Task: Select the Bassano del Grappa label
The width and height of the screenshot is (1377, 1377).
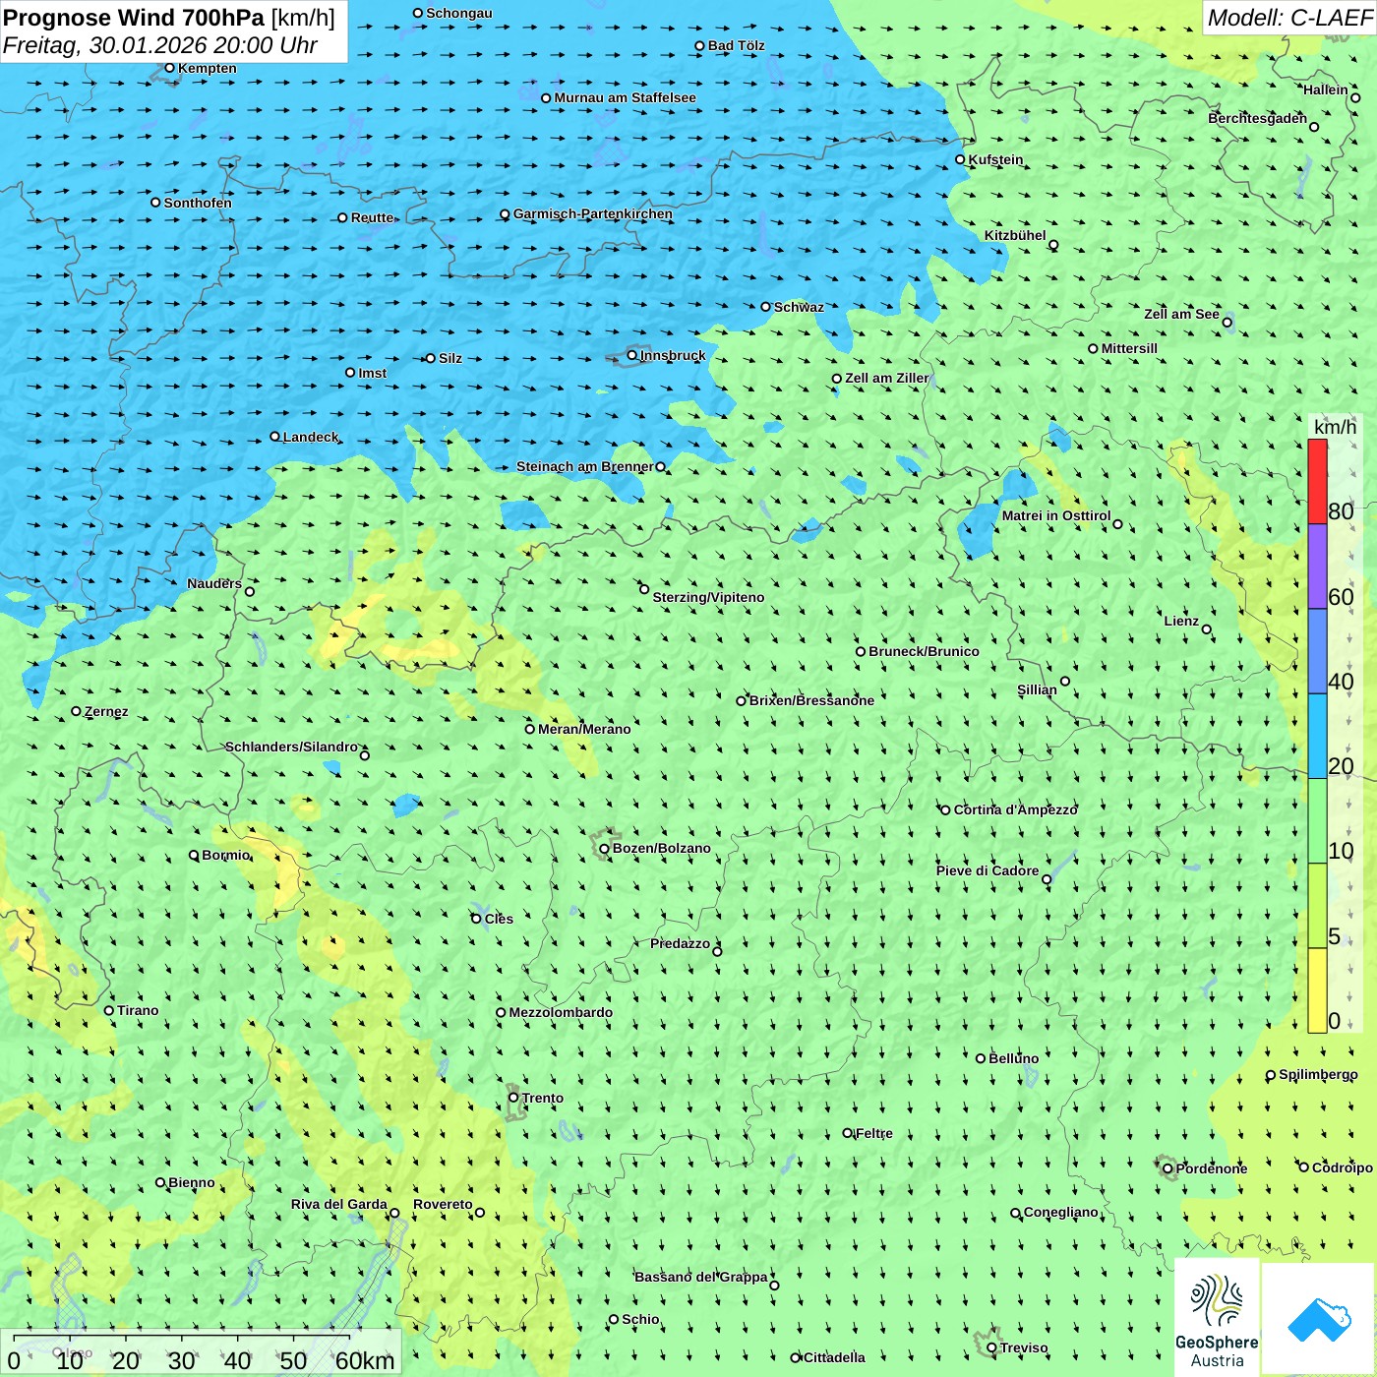Action: click(701, 1277)
